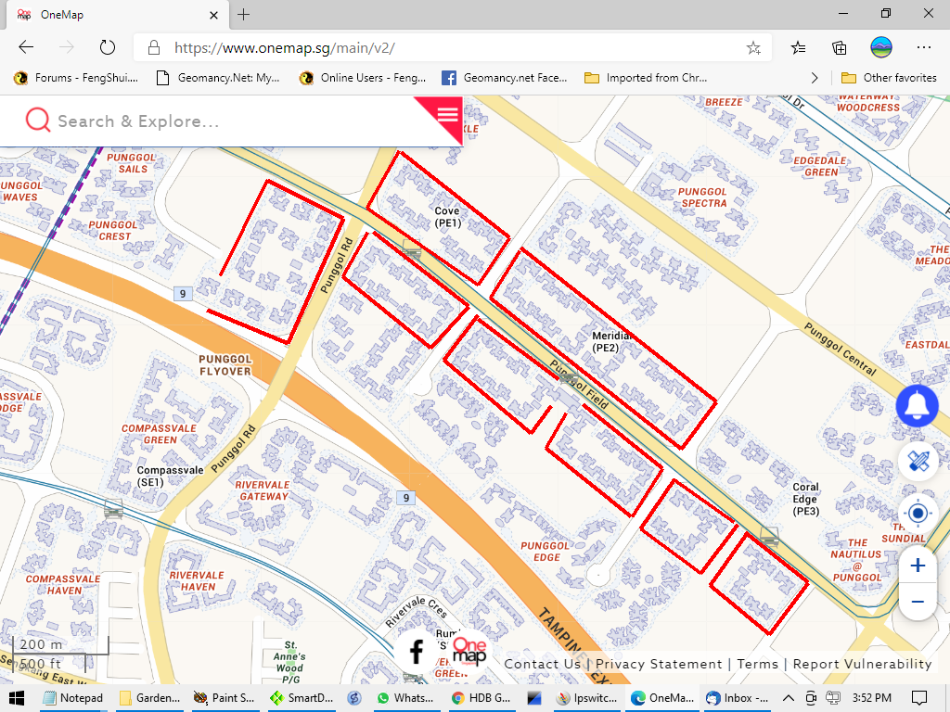Image resolution: width=950 pixels, height=712 pixels.
Task: Add this page to favorites star
Action: tap(753, 47)
